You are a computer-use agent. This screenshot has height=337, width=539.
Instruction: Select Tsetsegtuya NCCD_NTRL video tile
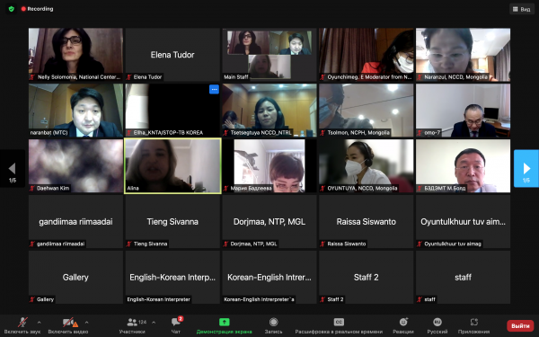pos(269,110)
